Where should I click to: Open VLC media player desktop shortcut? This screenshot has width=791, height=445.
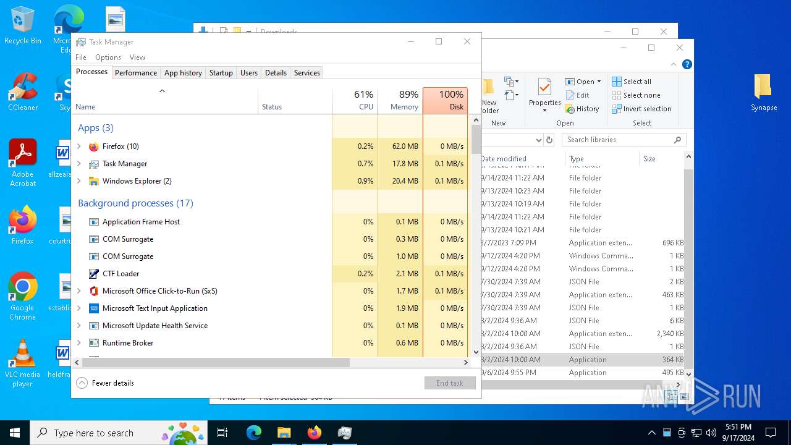(x=23, y=363)
